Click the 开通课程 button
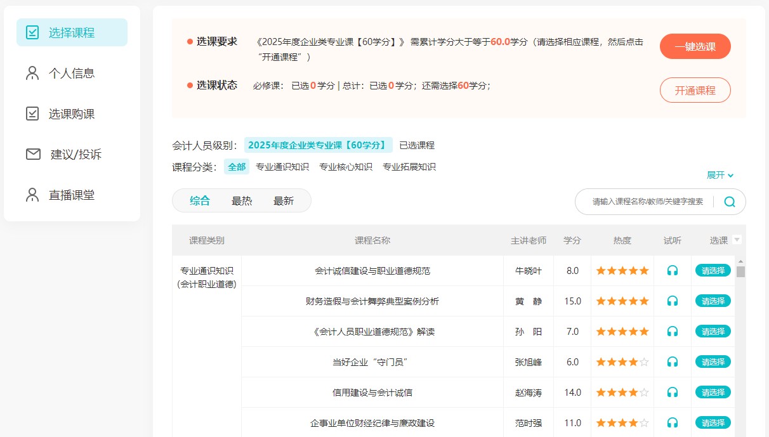The width and height of the screenshot is (769, 437). [x=695, y=90]
